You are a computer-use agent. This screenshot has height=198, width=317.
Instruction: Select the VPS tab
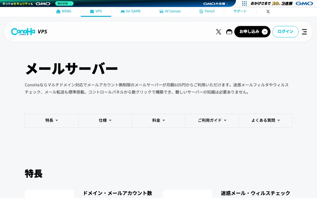[x=96, y=11]
